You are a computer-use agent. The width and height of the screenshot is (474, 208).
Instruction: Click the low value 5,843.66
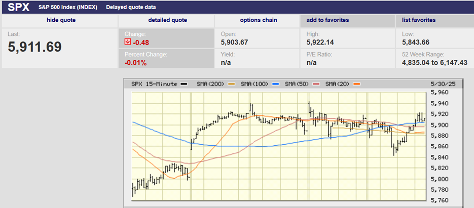[416, 43]
